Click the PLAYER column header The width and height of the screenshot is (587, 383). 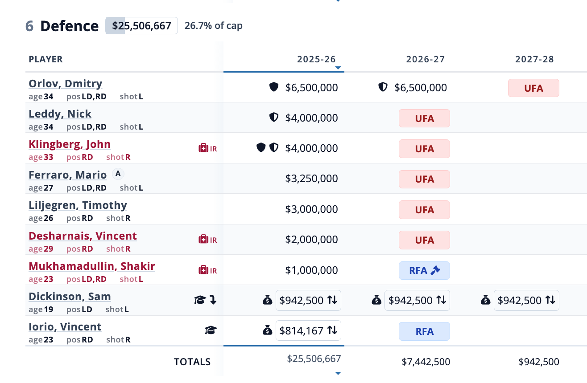pos(45,59)
